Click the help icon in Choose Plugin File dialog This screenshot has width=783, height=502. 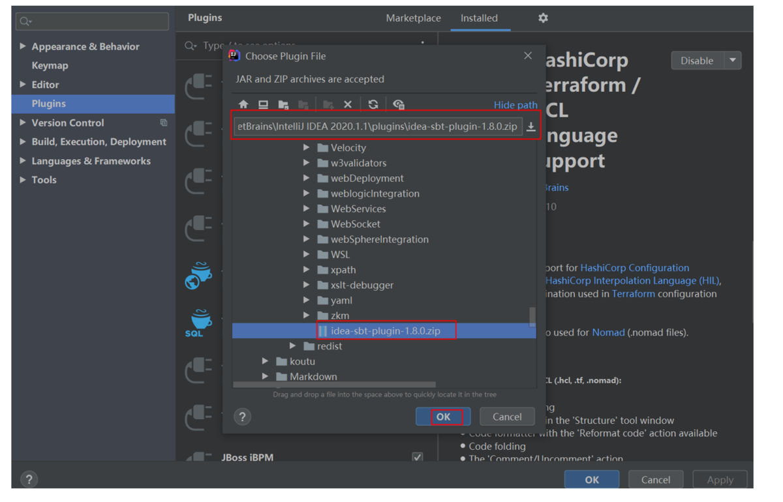[x=243, y=417]
